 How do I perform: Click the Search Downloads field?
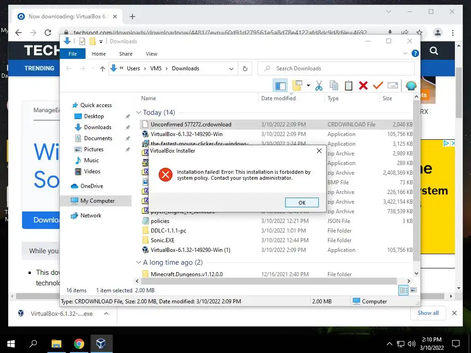(336, 68)
